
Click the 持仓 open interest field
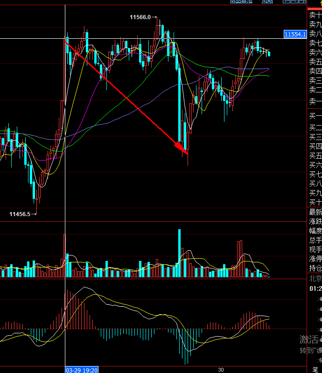(x=315, y=268)
